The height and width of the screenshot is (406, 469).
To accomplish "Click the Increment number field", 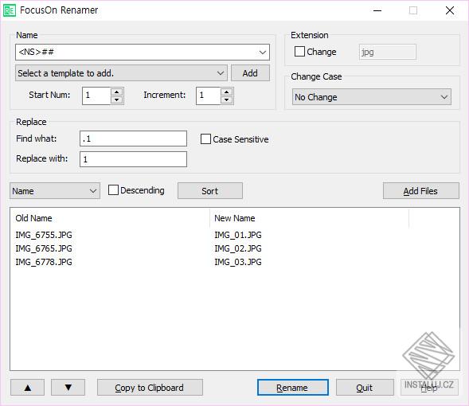I will point(208,96).
